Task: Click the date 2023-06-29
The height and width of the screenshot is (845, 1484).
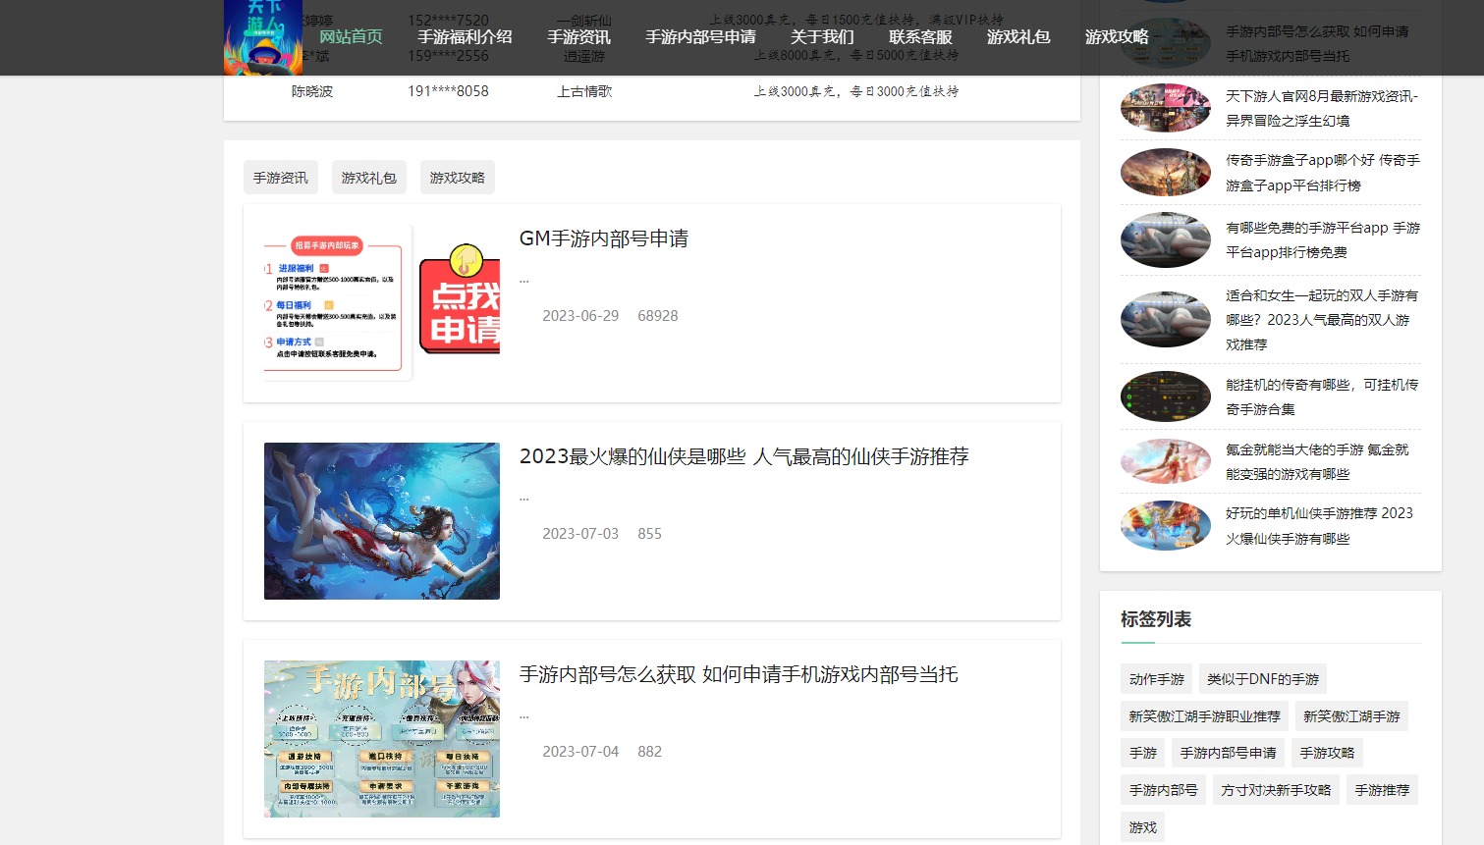Action: point(580,316)
